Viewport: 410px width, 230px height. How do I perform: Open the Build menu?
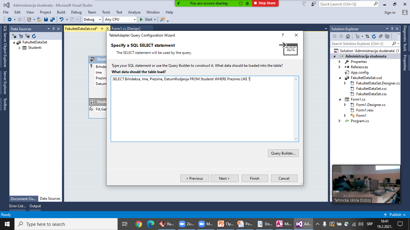[x=61, y=12]
